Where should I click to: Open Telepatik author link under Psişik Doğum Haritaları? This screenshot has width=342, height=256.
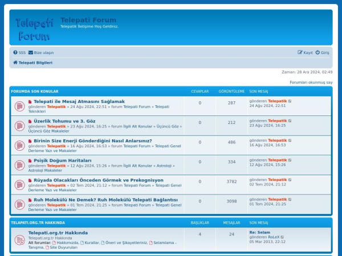point(56,166)
